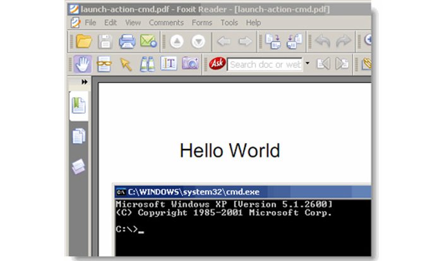Open the Comments menu
The image size is (442, 261).
[166, 23]
